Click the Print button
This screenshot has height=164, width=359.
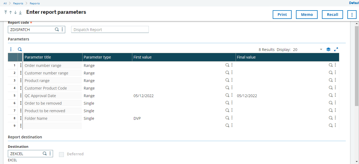point(282,14)
